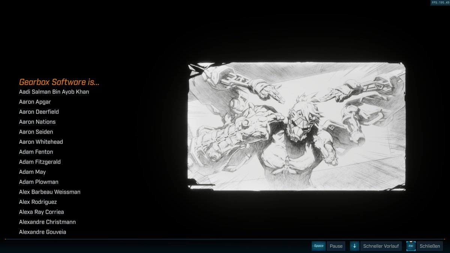Click the Space key icon
450x253 pixels.
coord(318,246)
